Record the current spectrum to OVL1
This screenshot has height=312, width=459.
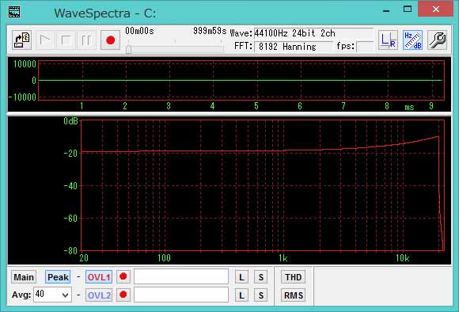pyautogui.click(x=123, y=276)
